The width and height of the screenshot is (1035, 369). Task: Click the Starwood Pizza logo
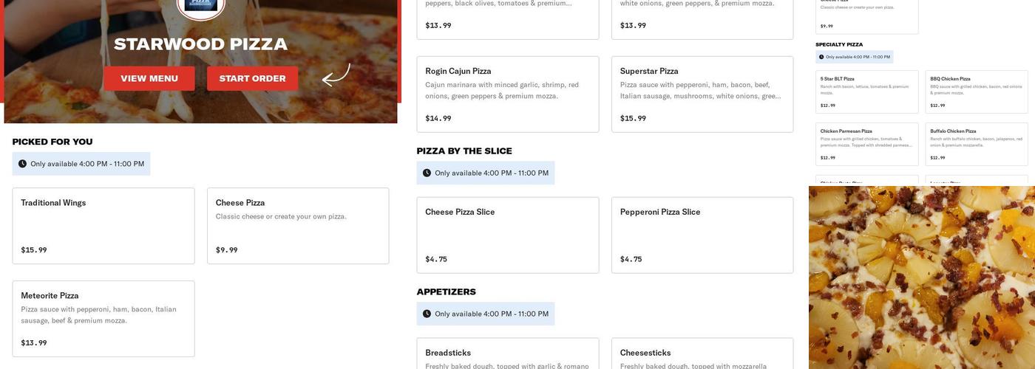pos(200,7)
